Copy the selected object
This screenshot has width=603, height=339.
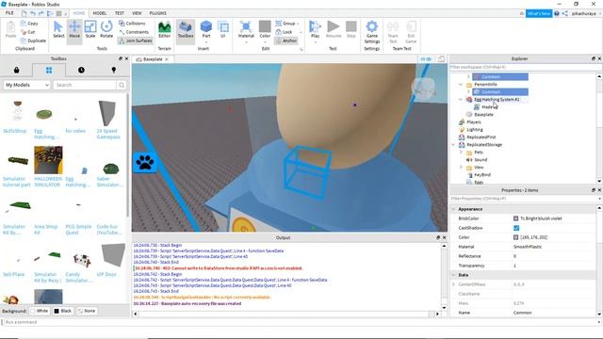(29, 24)
